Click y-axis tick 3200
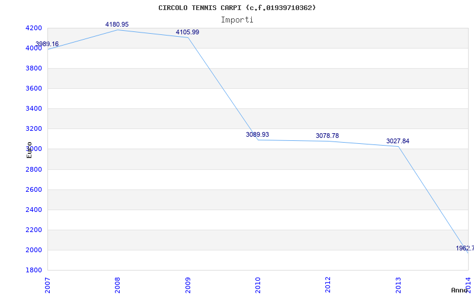This screenshot has height=296, width=474. [x=34, y=128]
